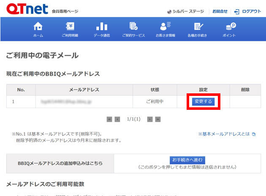Jump to last page of pagination
The width and height of the screenshot is (266, 196).
coord(157,120)
